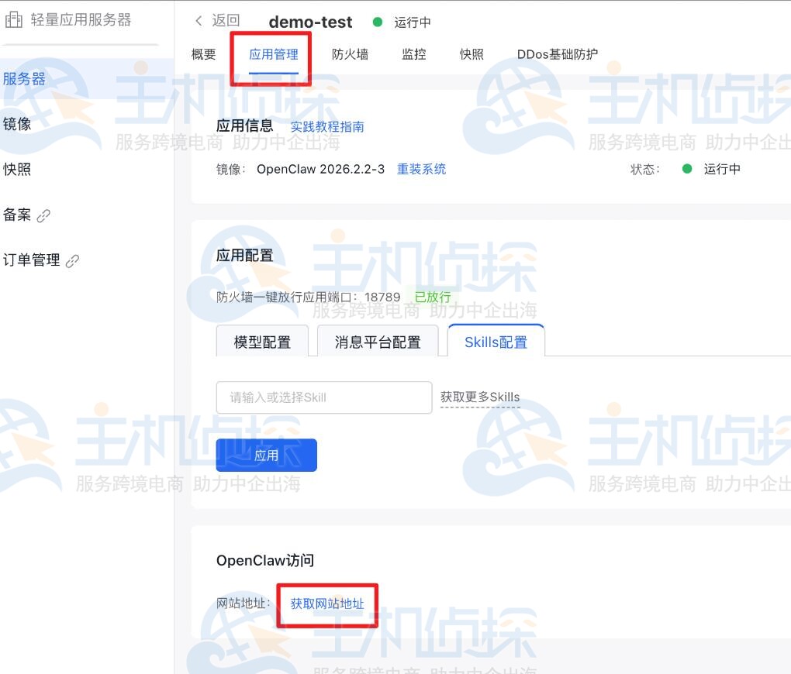The width and height of the screenshot is (791, 674).
Task: Click 获取网站地址 to get the website address
Action: pos(327,604)
